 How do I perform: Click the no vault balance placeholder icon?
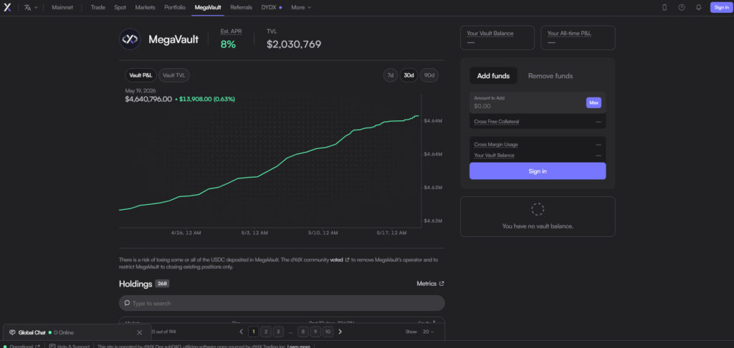click(x=538, y=209)
